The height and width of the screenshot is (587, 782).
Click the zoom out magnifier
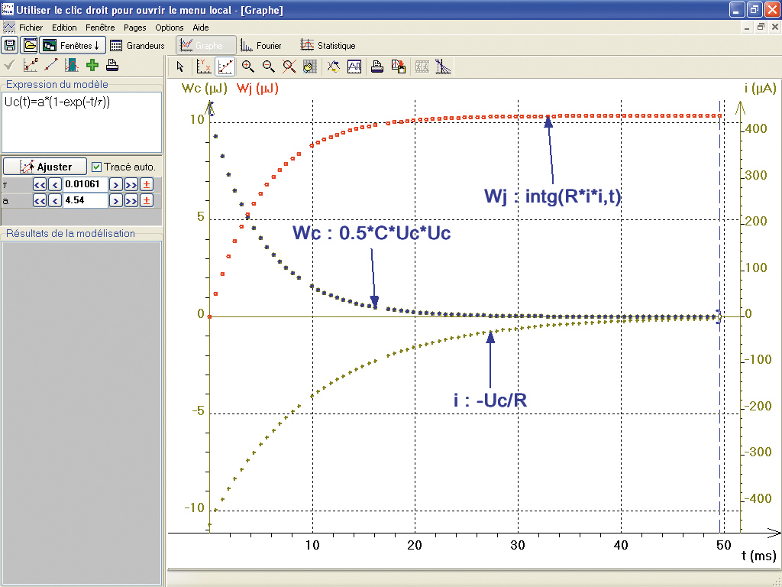click(x=268, y=66)
